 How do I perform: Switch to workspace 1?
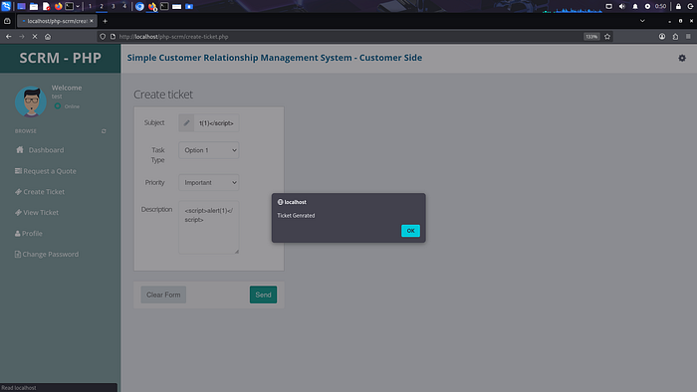tap(90, 6)
